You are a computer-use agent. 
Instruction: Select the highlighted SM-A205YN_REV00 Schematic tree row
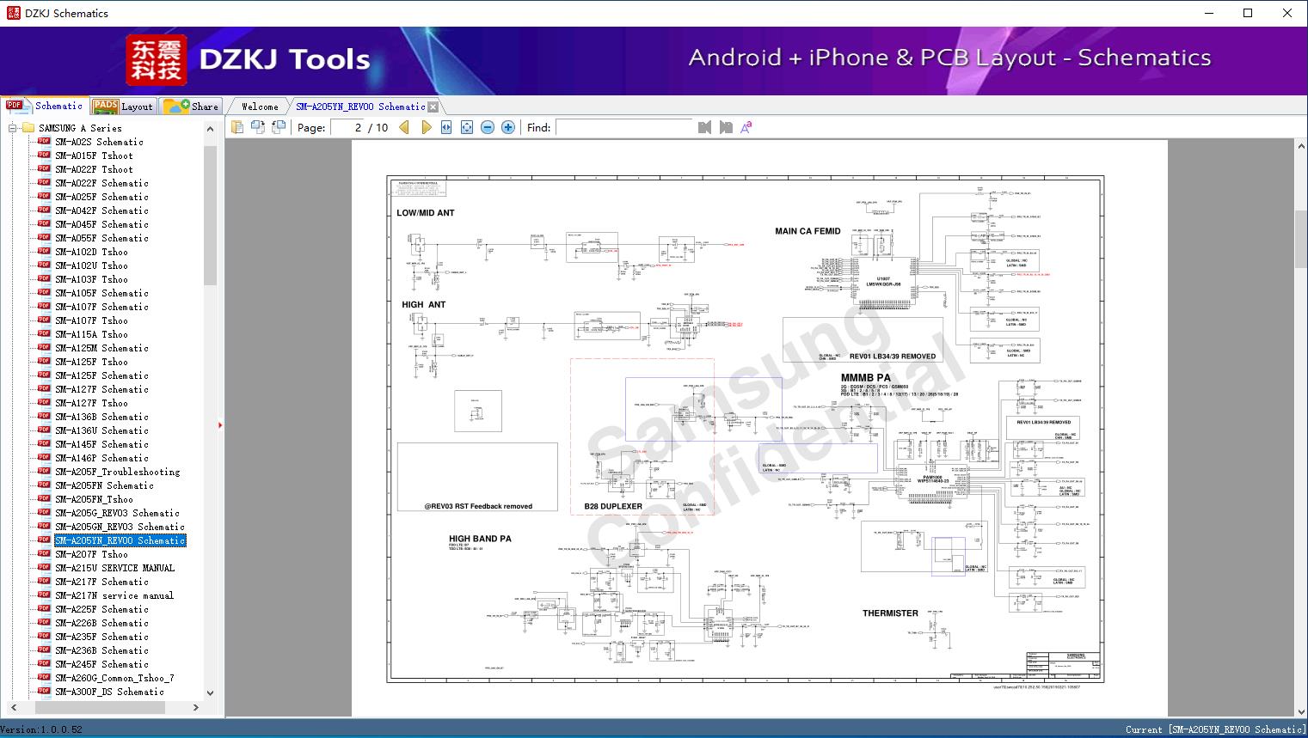tap(120, 540)
